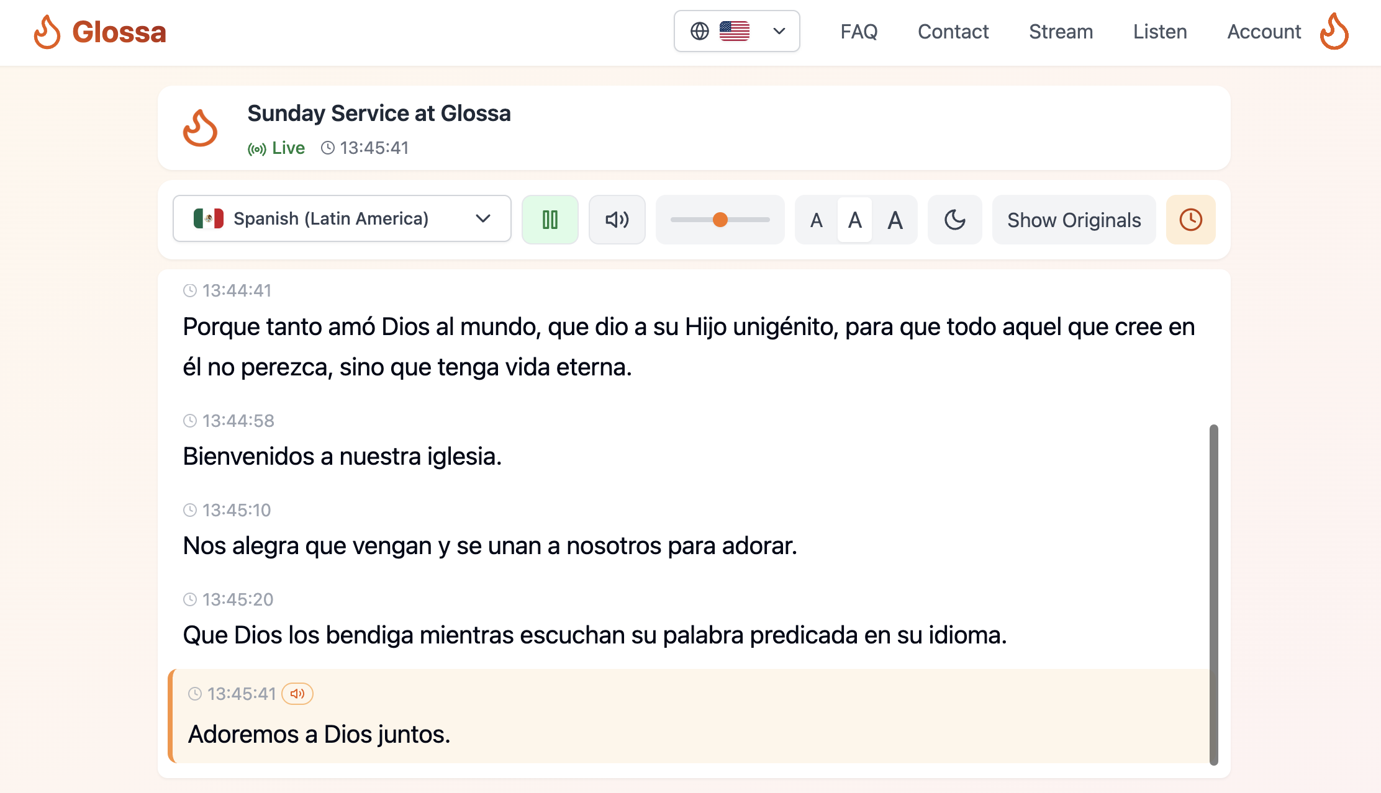Select the small font size A
Screen dimensions: 1381x793
(817, 220)
